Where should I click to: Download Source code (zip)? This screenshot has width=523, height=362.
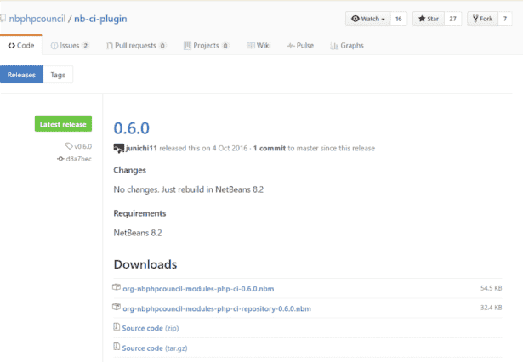point(151,328)
